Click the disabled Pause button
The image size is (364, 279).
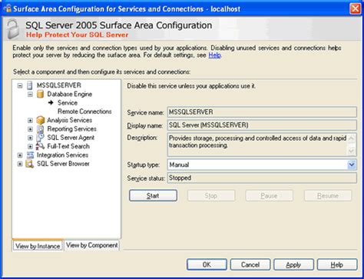(x=270, y=196)
